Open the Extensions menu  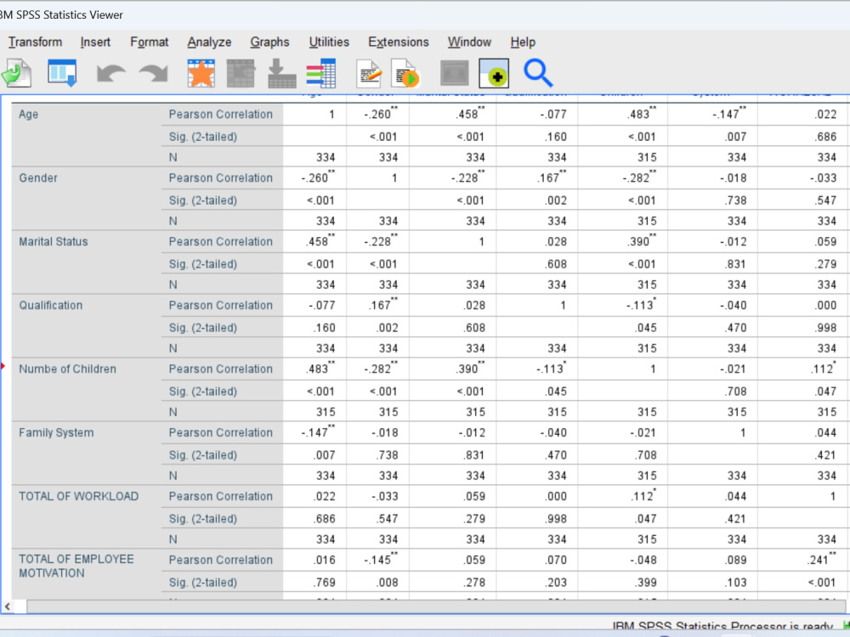click(398, 42)
